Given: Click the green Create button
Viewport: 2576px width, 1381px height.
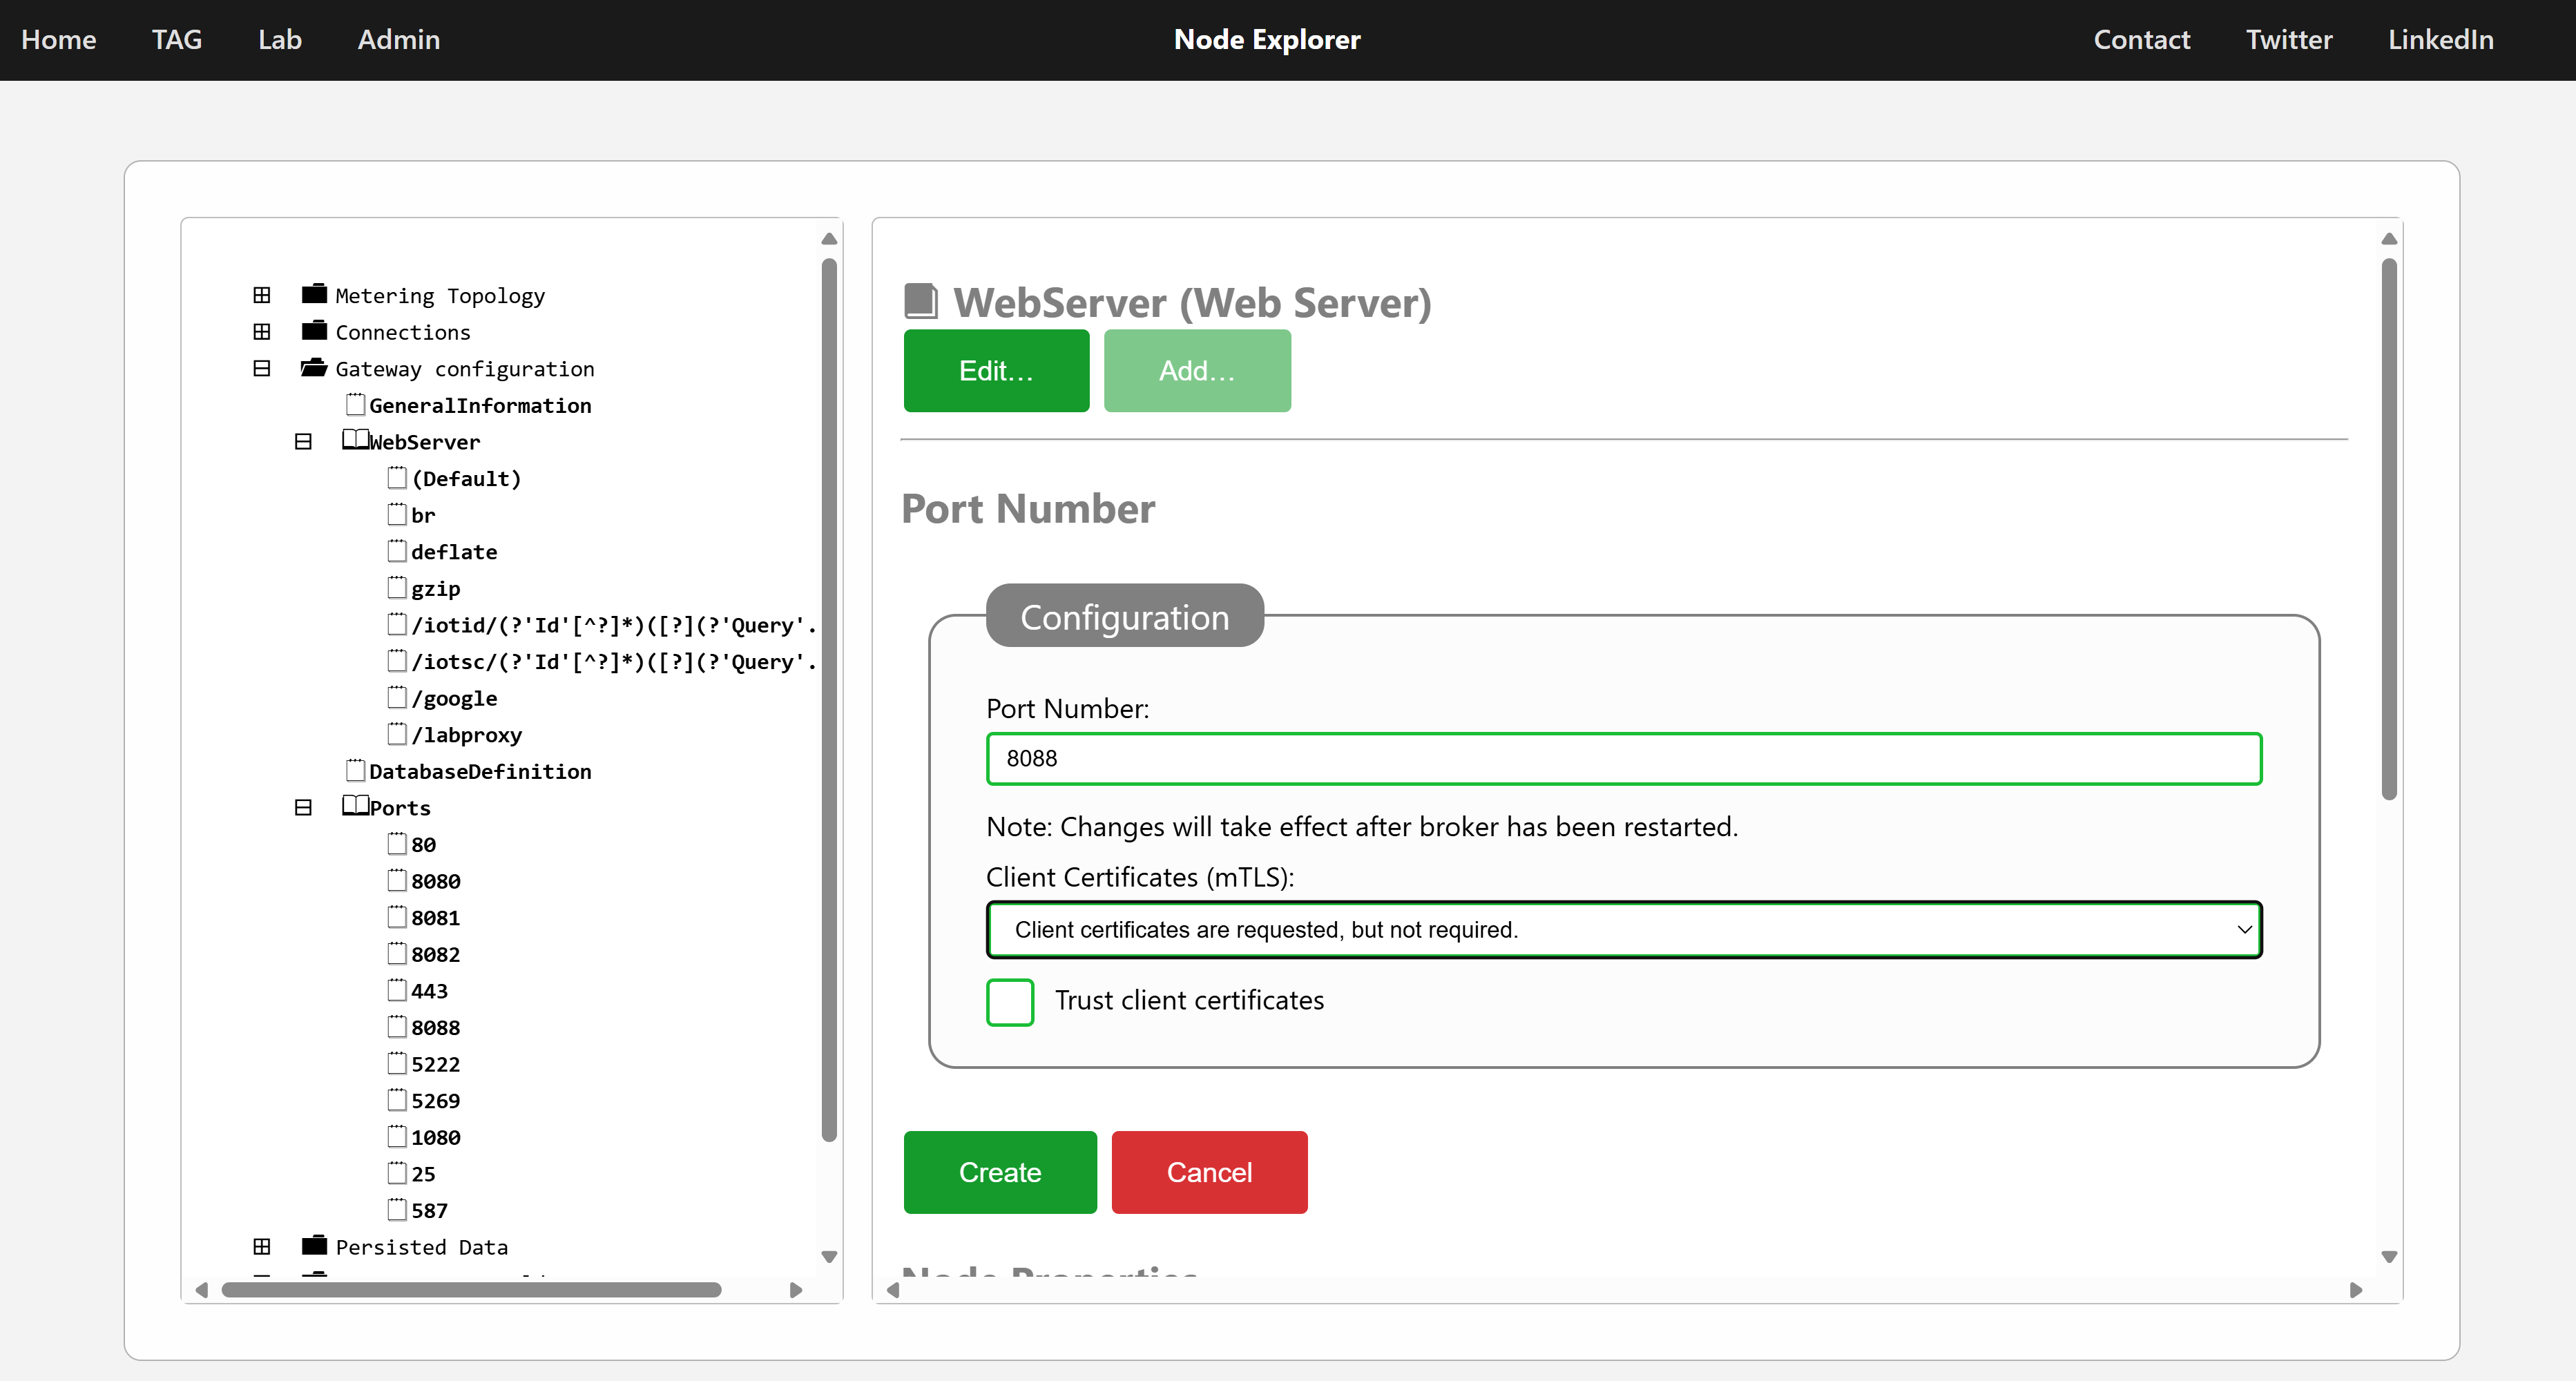Looking at the screenshot, I should [x=1000, y=1172].
